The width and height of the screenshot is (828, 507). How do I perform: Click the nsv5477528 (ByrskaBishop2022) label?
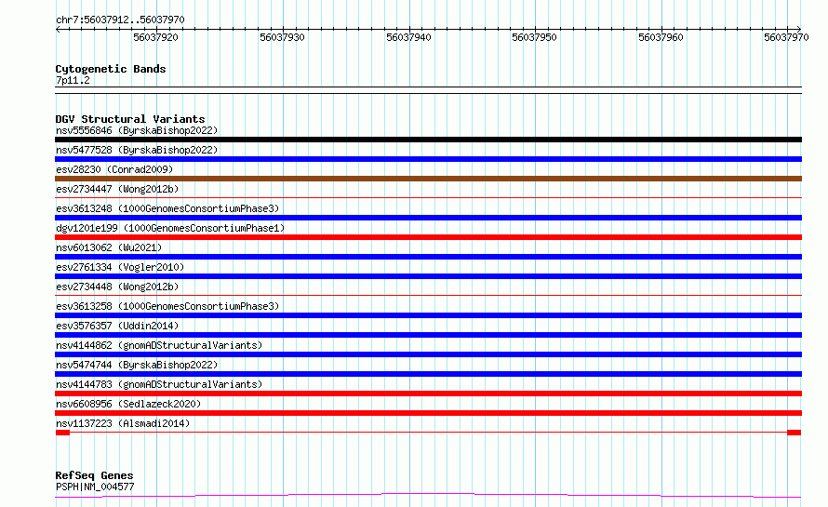[x=137, y=150]
